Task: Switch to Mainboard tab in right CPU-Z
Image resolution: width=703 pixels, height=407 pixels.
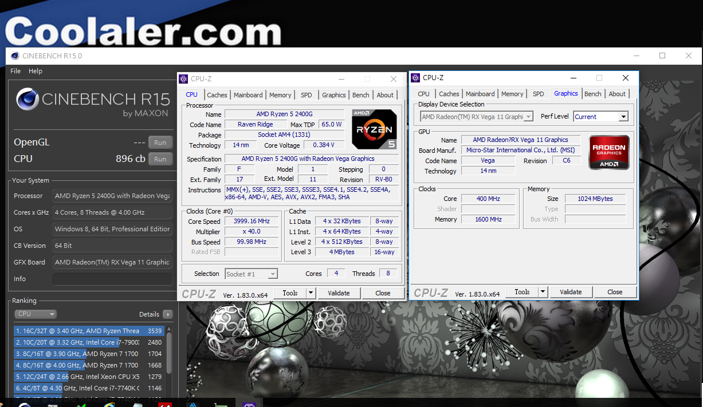Action: 480,94
